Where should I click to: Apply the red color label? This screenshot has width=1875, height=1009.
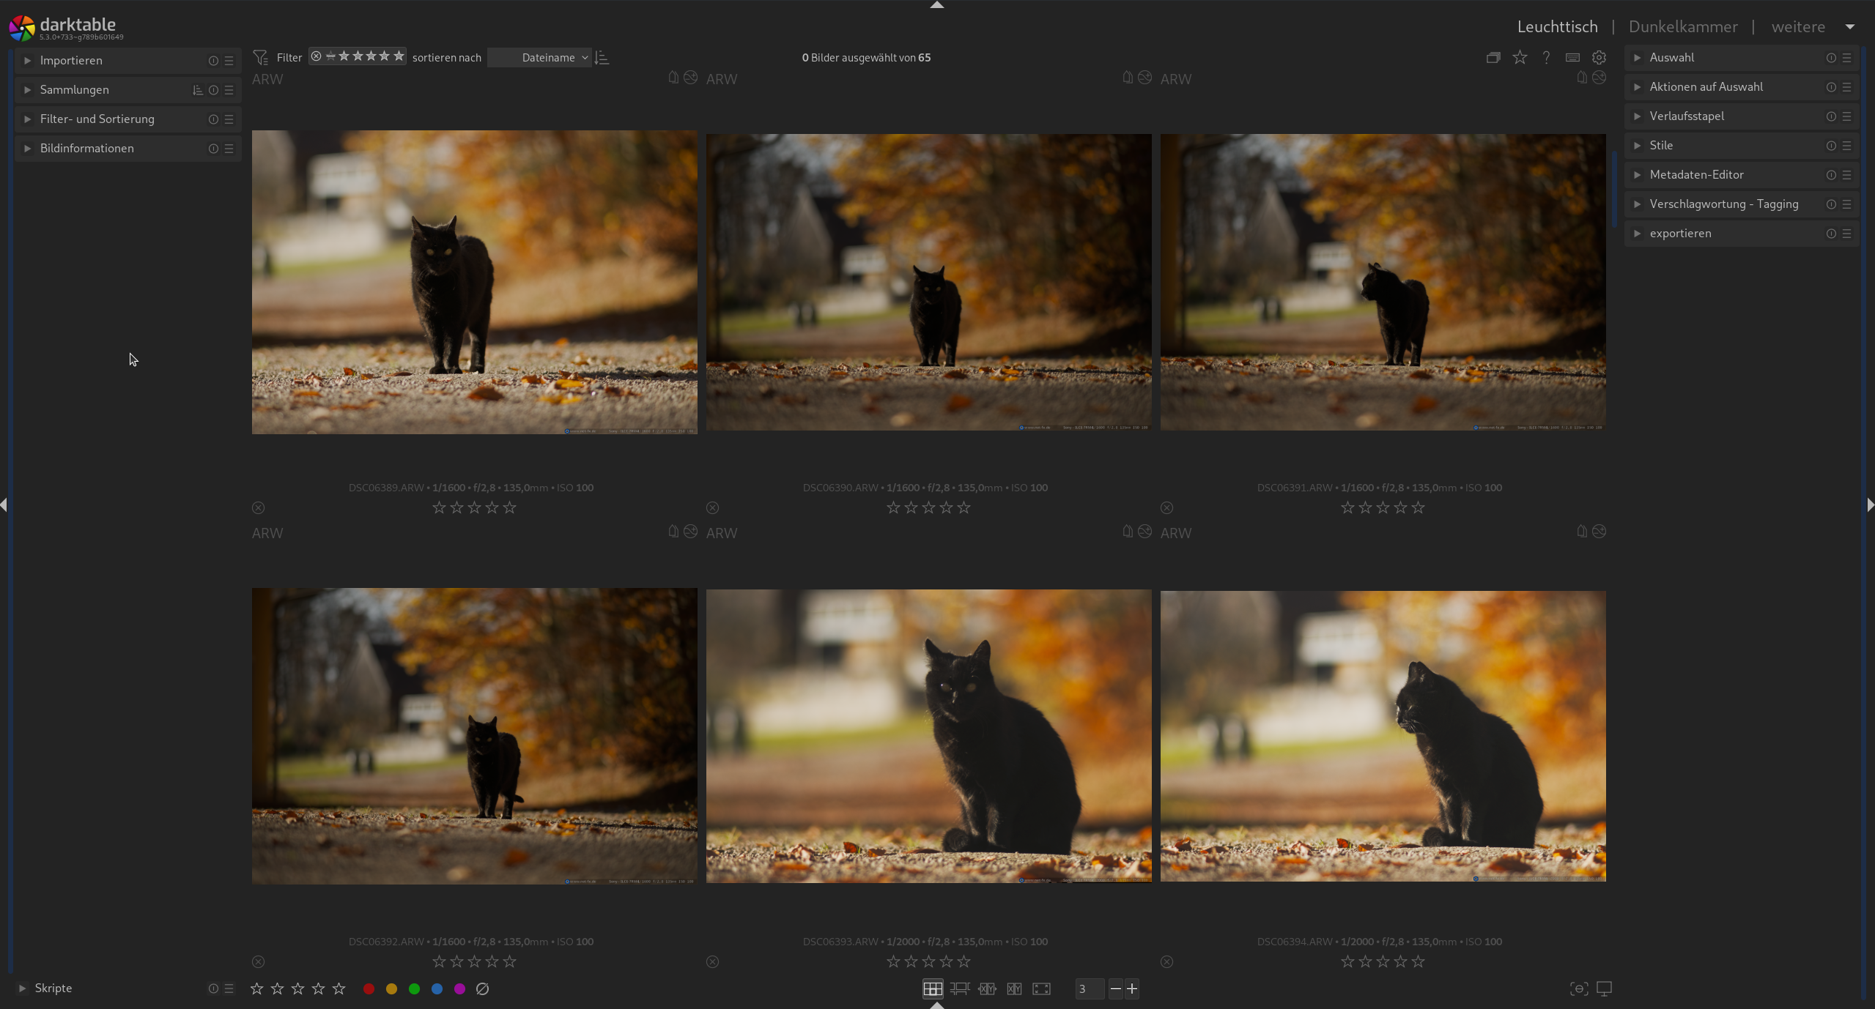pyautogui.click(x=369, y=988)
